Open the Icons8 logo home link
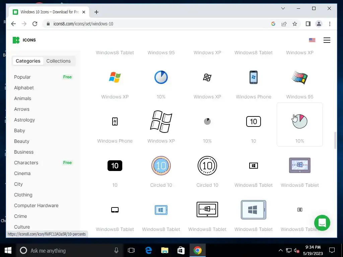 (x=24, y=40)
